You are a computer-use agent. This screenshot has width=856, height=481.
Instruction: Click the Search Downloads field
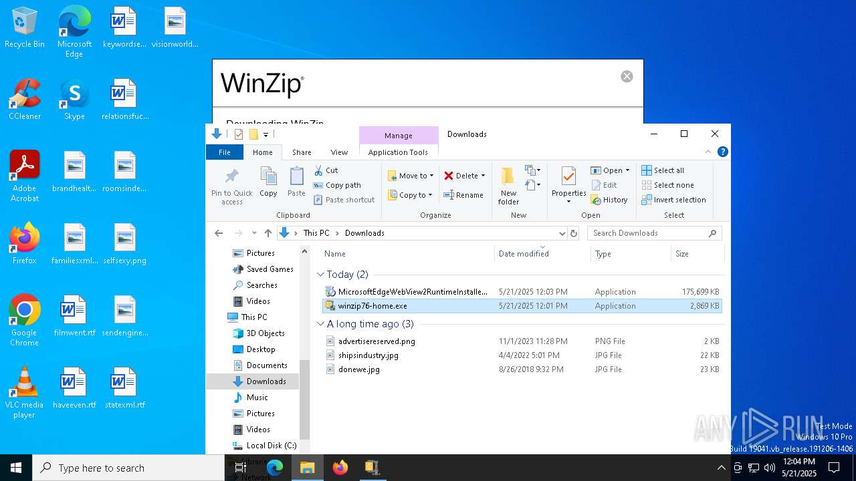coord(654,233)
